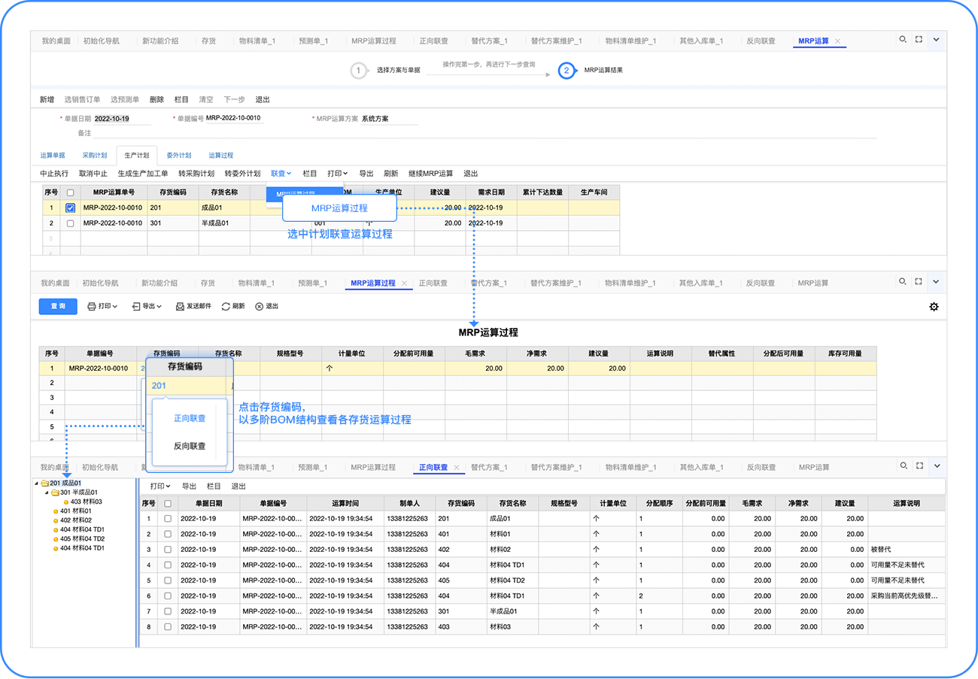Viewport: 978px width, 679px height.
Task: Click step 2 MRP运算结果 progress marker
Action: tap(565, 71)
